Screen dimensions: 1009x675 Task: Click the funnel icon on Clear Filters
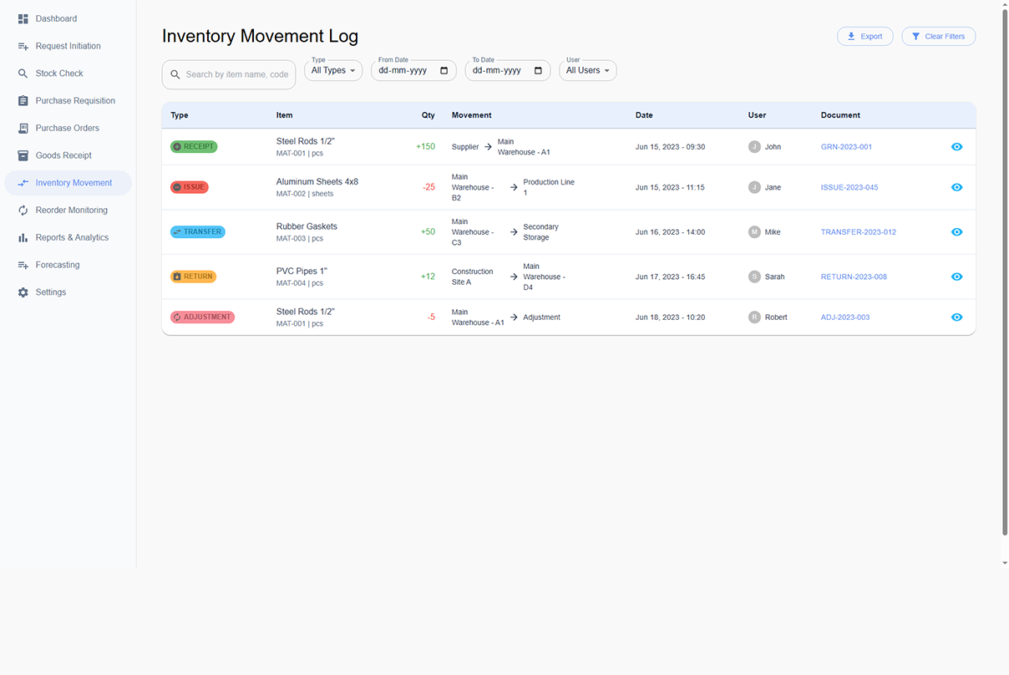click(915, 36)
